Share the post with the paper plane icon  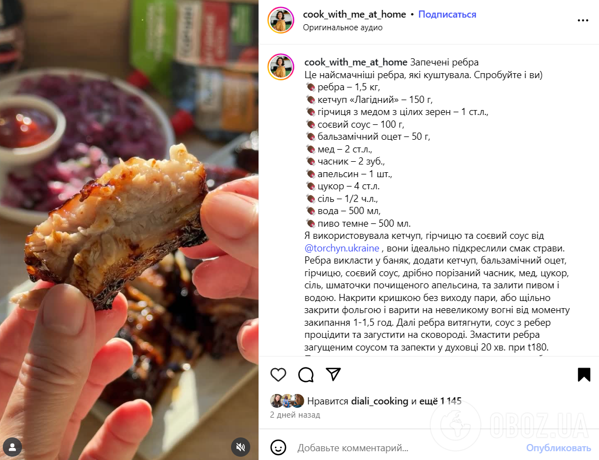tap(333, 374)
